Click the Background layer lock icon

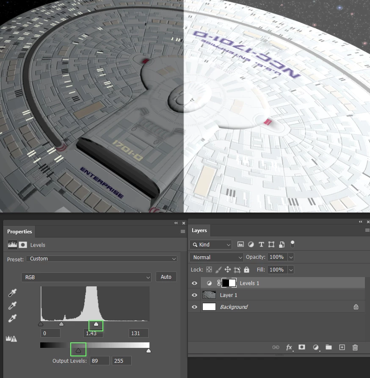click(356, 307)
